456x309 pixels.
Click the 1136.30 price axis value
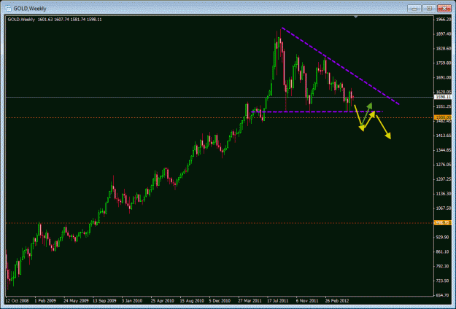click(x=444, y=194)
